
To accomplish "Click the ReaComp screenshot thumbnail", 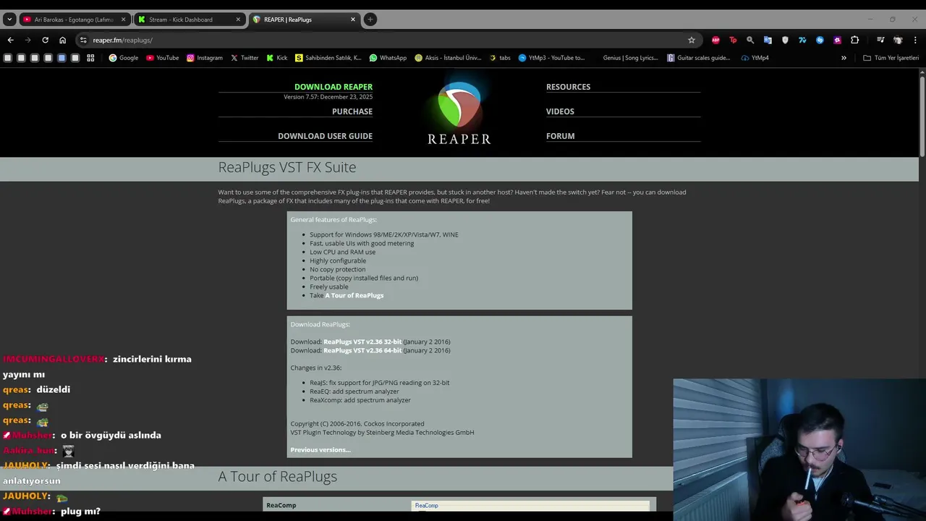I will [530, 506].
